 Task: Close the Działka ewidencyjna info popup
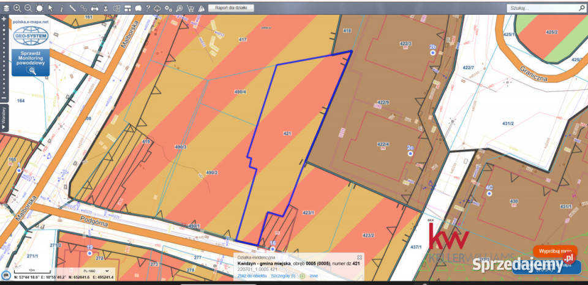[x=360, y=257]
